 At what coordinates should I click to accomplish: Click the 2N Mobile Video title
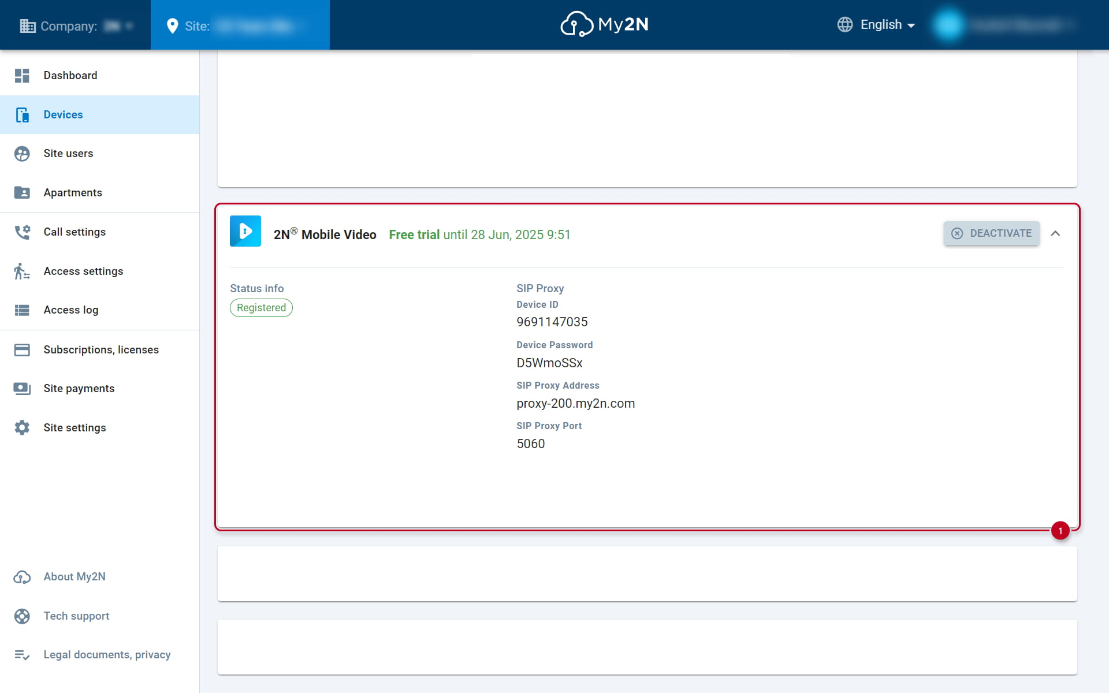click(x=325, y=234)
